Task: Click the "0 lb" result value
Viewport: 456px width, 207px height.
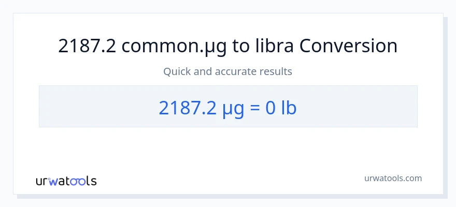Action: [281, 107]
